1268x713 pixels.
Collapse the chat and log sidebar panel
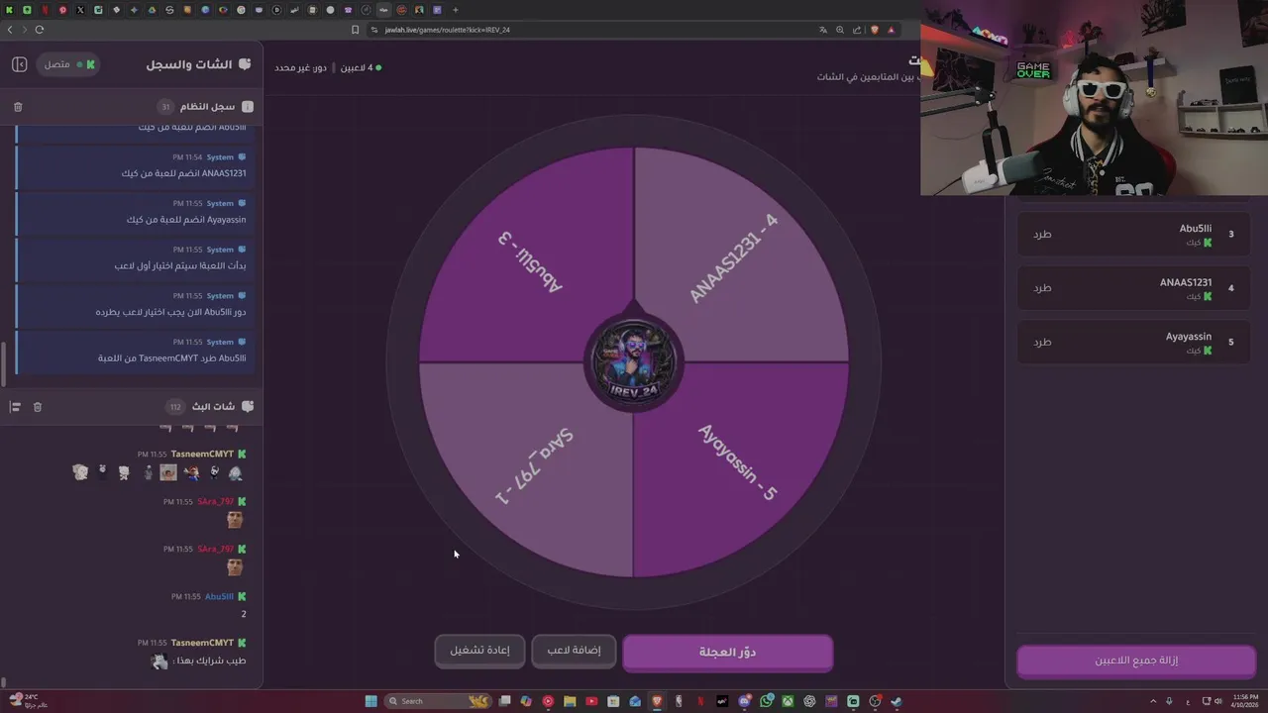coord(19,64)
